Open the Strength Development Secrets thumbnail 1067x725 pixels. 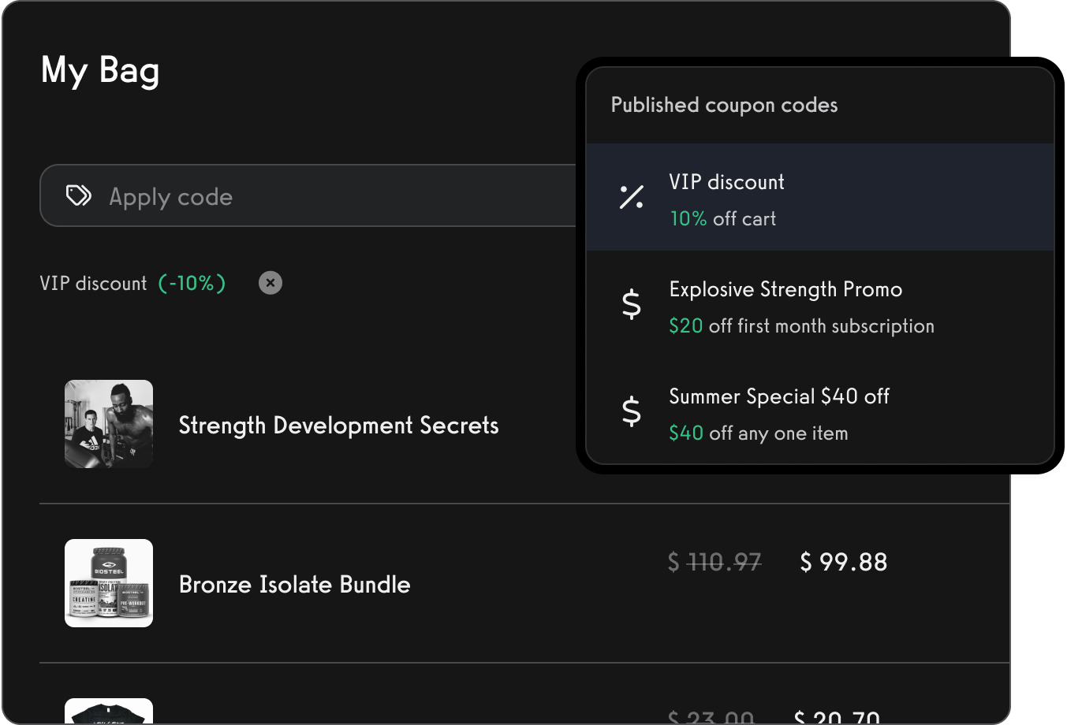(x=108, y=424)
